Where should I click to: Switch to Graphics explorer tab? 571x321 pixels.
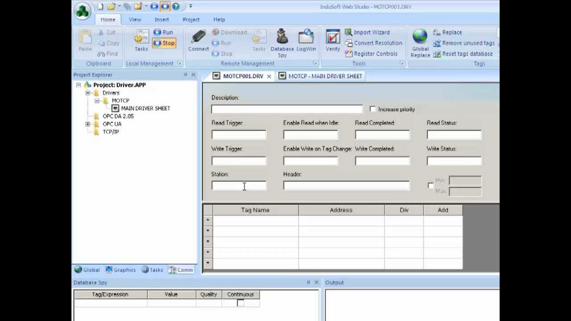120,270
